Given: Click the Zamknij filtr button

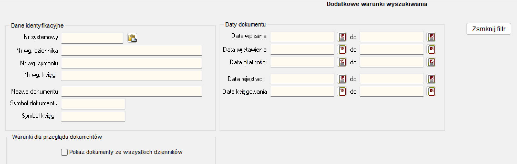Looking at the screenshot, I should (x=489, y=29).
